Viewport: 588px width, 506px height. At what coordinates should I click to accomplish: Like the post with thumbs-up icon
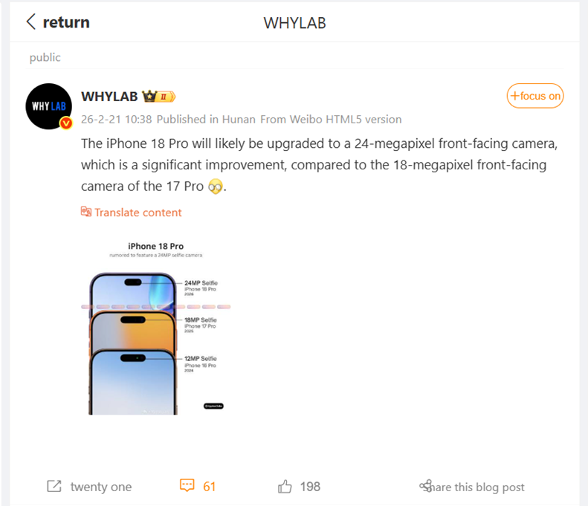285,487
